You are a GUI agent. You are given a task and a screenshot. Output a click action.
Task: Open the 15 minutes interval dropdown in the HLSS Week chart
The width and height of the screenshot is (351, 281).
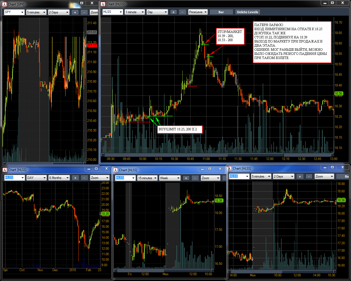coord(148,178)
